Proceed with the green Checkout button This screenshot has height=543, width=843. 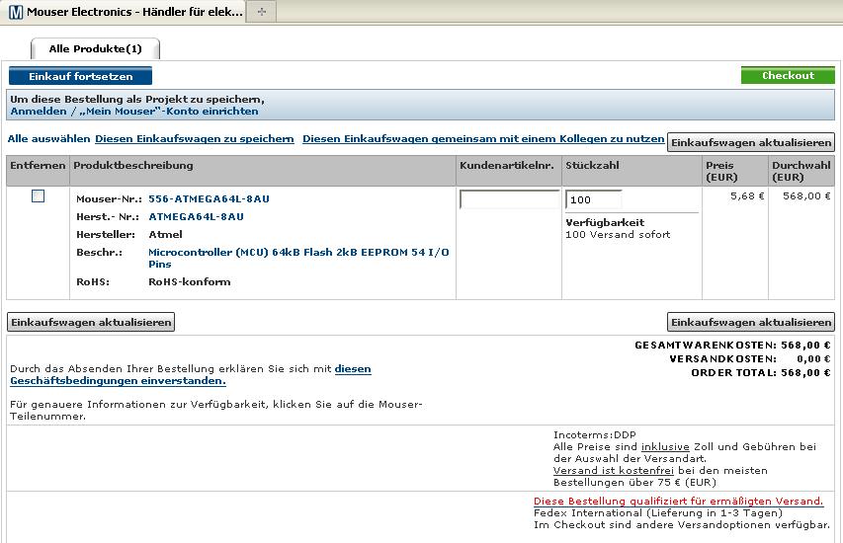pos(788,75)
